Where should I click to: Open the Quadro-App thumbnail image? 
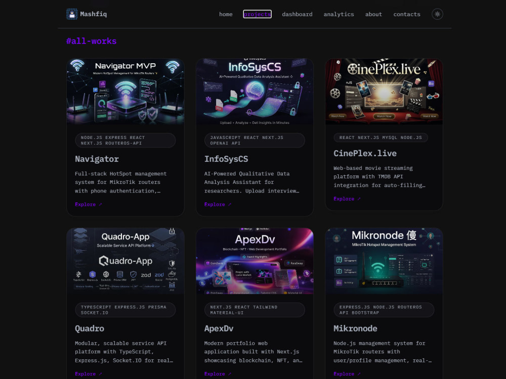coord(125,261)
